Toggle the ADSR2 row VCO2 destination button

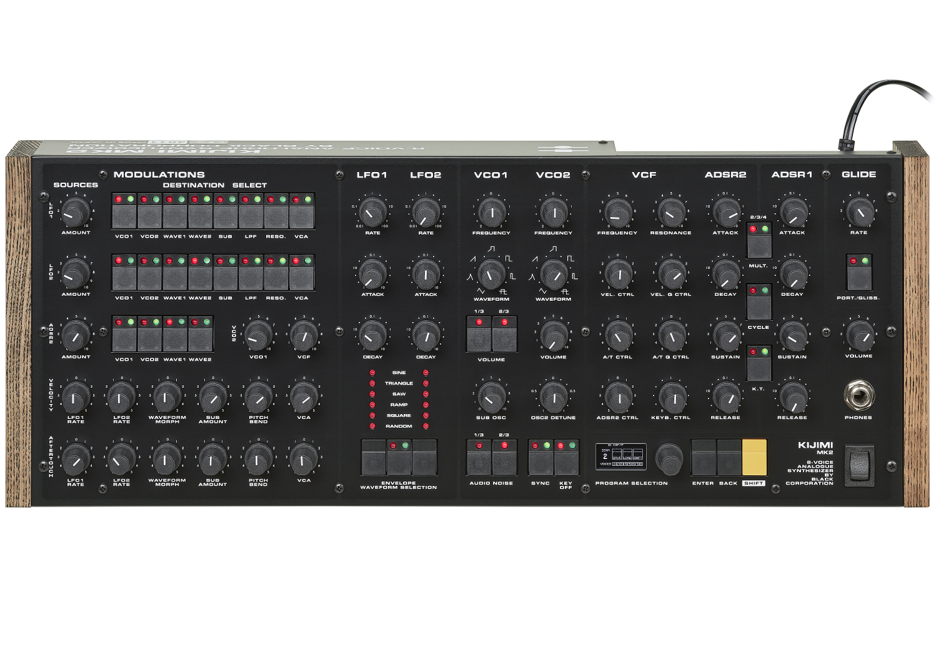click(x=149, y=340)
